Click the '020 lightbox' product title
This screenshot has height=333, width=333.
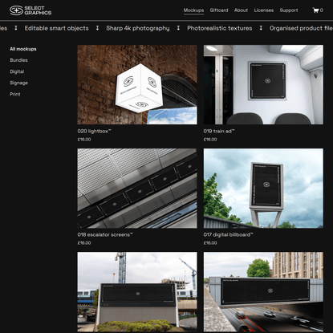(94, 131)
